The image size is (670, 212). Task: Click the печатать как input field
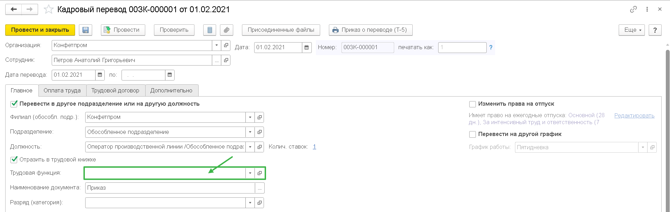tap(462, 47)
